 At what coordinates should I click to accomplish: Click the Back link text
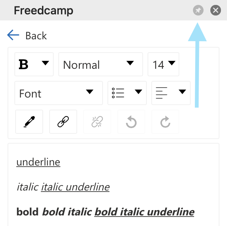coord(36,36)
